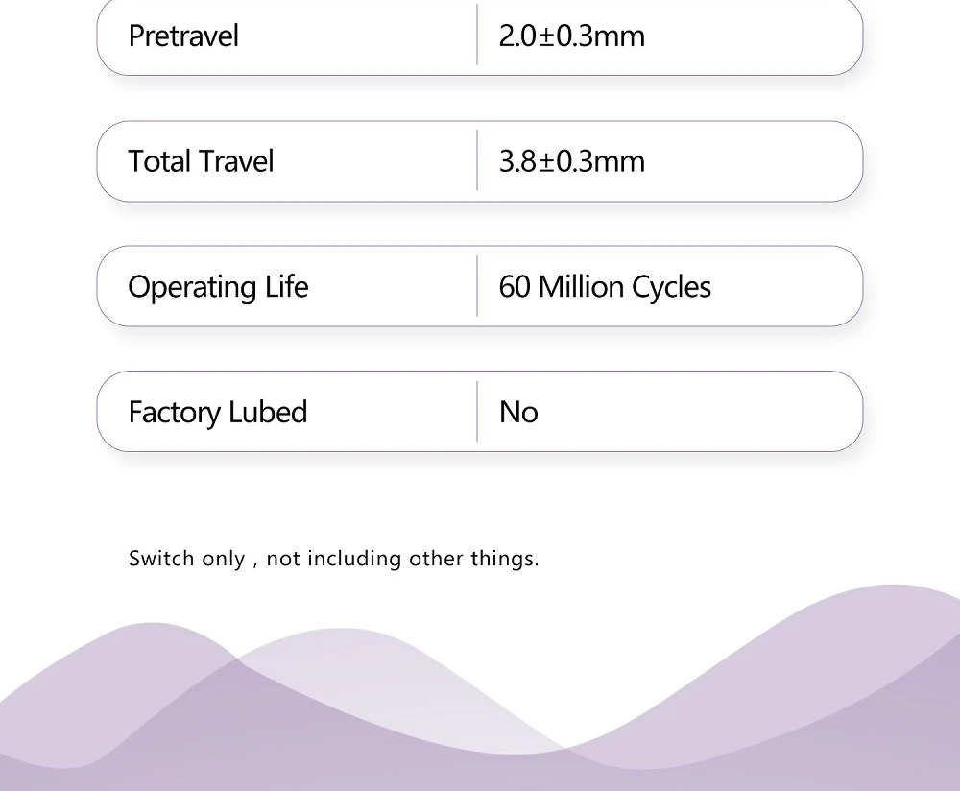Select the No value for Factory Lubed
Image resolution: width=960 pixels, height=791 pixels.
[518, 413]
